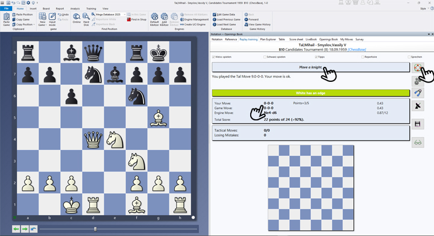434x236 pixels.
Task: Go Forward in game history
Action: 251,19
